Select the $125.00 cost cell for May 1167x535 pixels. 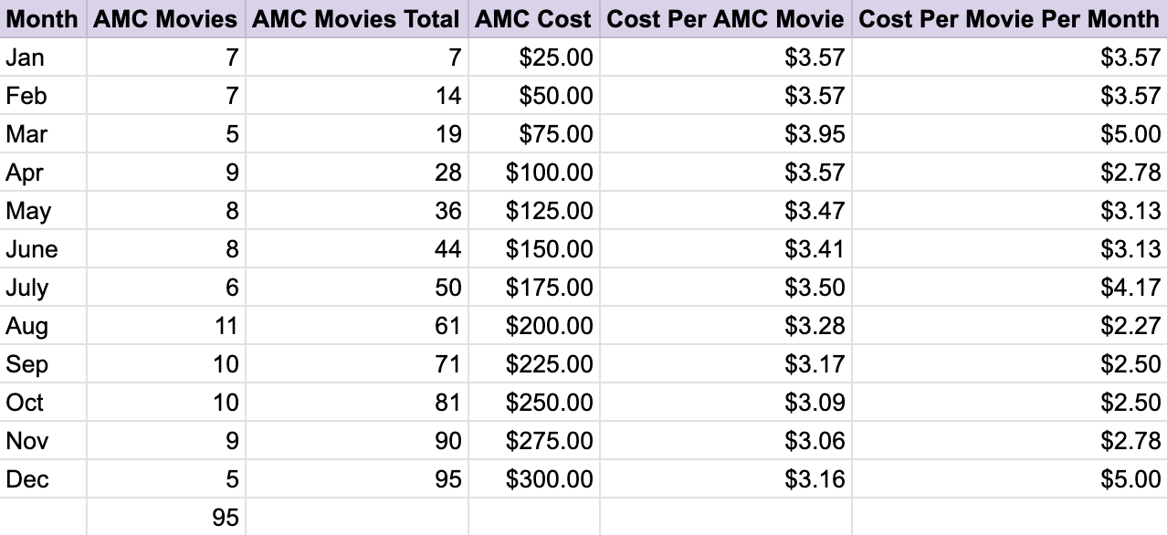533,211
